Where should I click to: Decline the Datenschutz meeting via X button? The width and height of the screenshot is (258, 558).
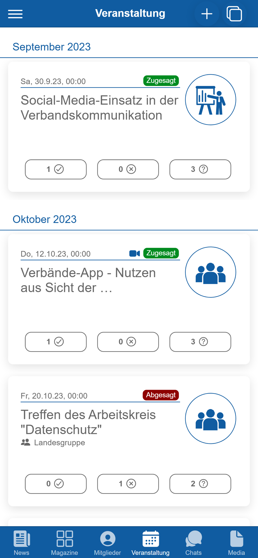(x=128, y=484)
